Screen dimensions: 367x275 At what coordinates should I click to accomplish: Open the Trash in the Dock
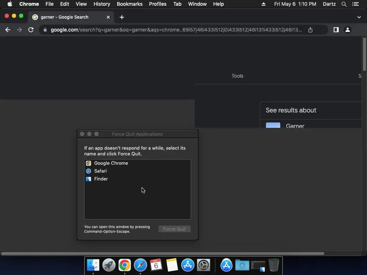pos(273,265)
